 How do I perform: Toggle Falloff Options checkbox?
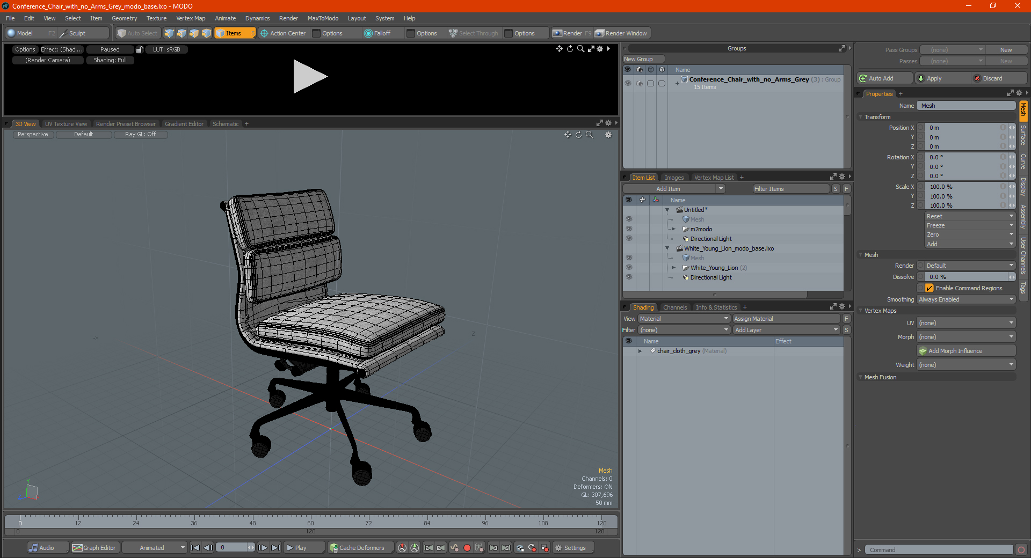411,33
